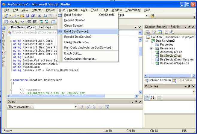This screenshot has width=197, height=134.
Task: Click the Solution Explorer Properties icon
Action: click(148, 32)
